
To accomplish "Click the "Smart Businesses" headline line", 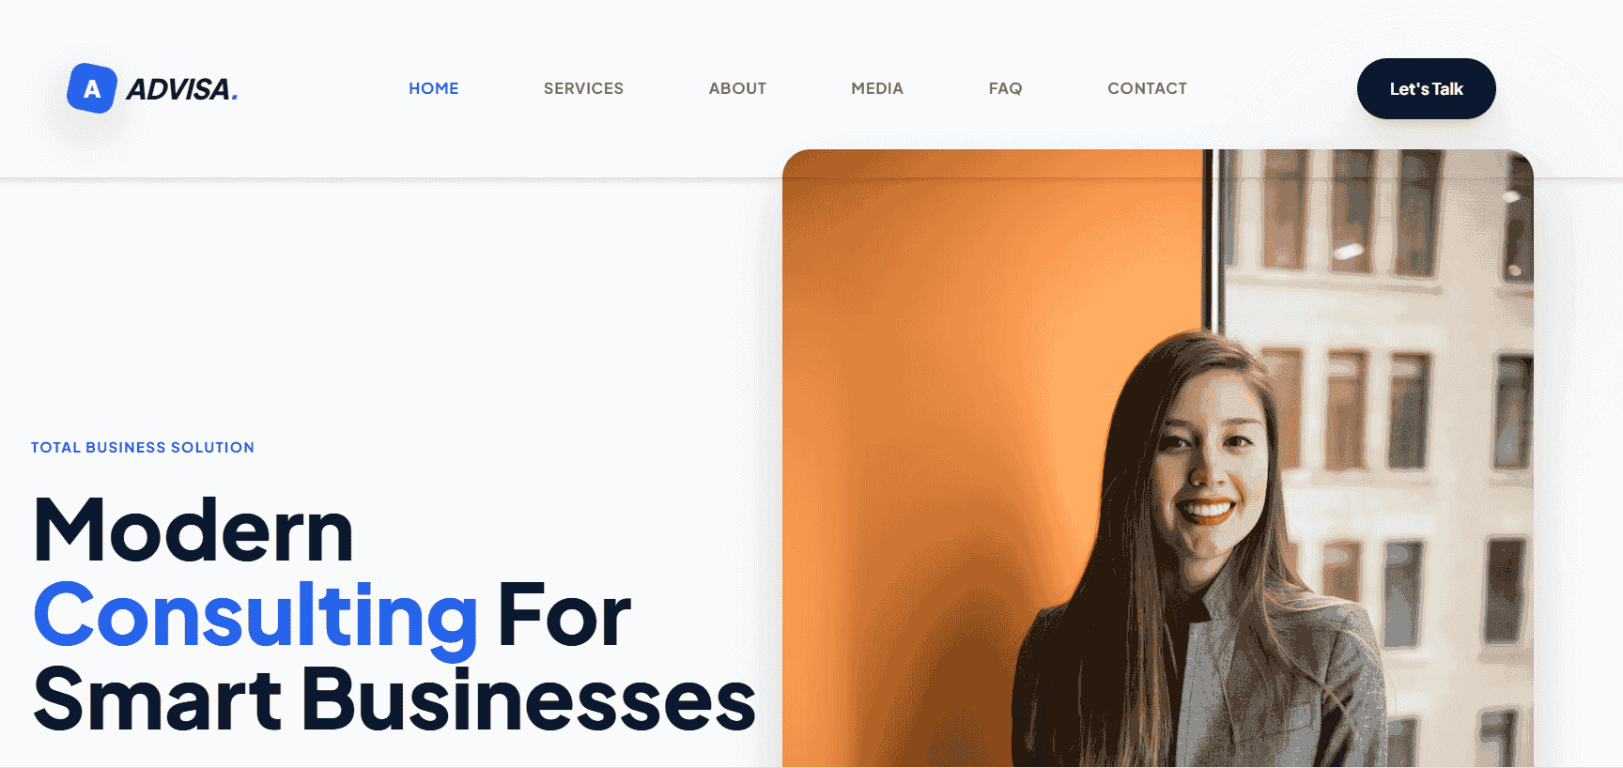I will coord(394,700).
